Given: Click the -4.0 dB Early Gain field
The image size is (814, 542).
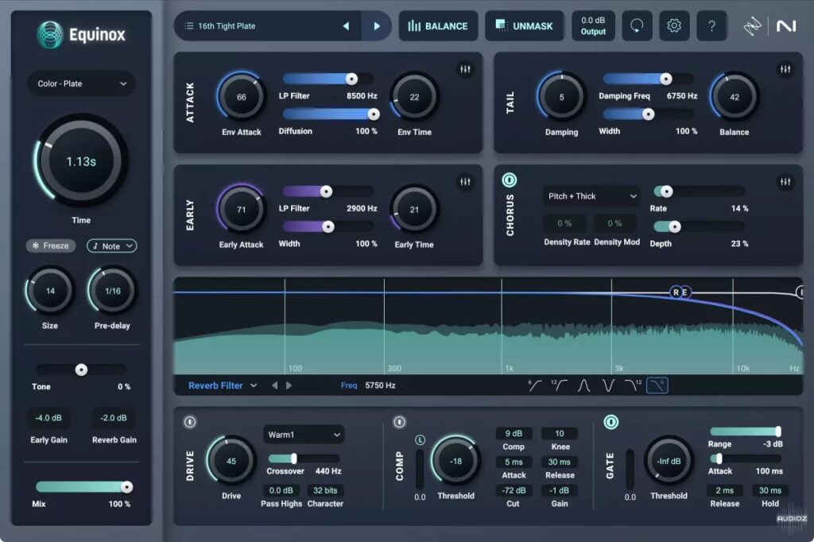Looking at the screenshot, I should click(48, 418).
